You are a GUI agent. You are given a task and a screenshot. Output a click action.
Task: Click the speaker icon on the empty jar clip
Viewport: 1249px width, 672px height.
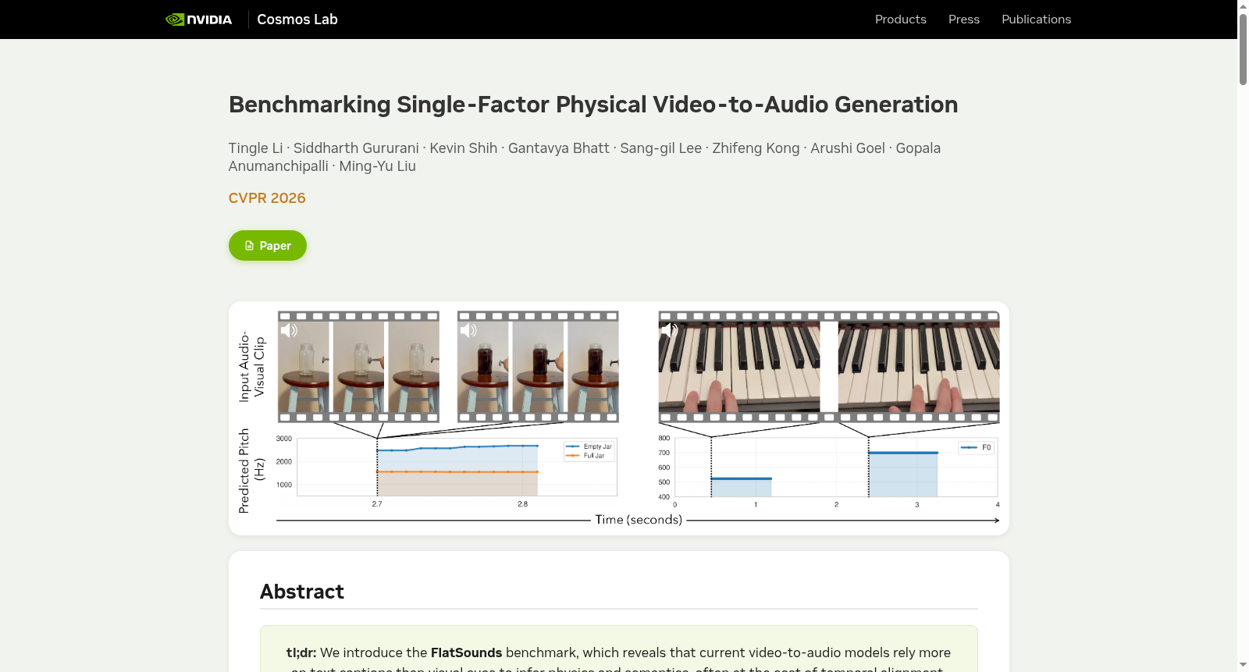pyautogui.click(x=289, y=330)
